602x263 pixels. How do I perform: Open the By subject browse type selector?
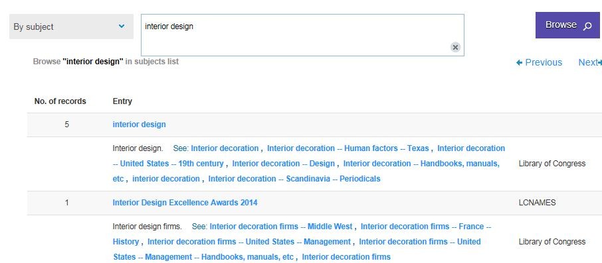pyautogui.click(x=71, y=26)
